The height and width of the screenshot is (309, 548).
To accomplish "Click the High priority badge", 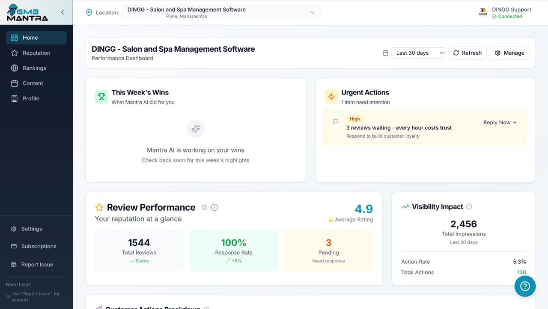I will click(355, 119).
